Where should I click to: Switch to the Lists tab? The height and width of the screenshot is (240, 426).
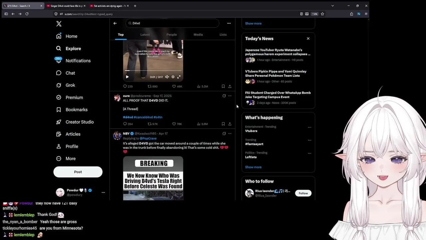click(x=223, y=35)
